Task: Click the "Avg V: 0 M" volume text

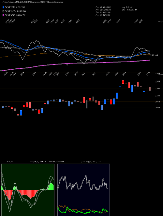Action: click(127, 7)
